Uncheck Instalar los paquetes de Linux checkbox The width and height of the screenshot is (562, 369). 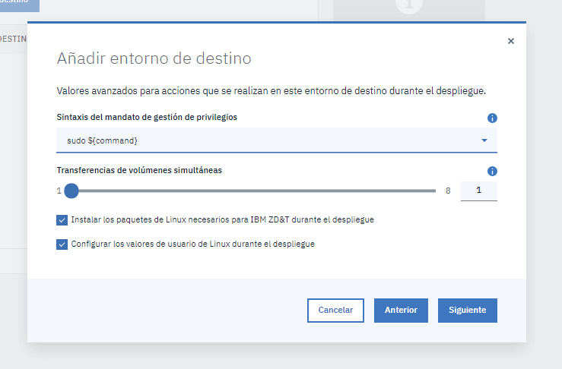coord(62,220)
